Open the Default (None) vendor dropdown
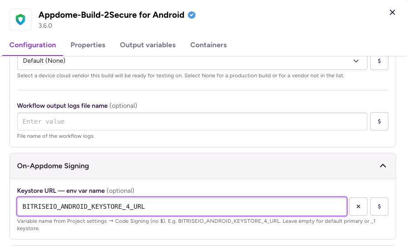Image resolution: width=407 pixels, height=246 pixels. [192, 61]
